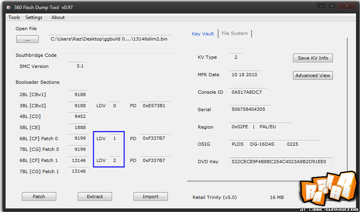Select the 6BL [CF] Patch 1 value 13146
Screen dimensions: 360x212
(x=78, y=160)
